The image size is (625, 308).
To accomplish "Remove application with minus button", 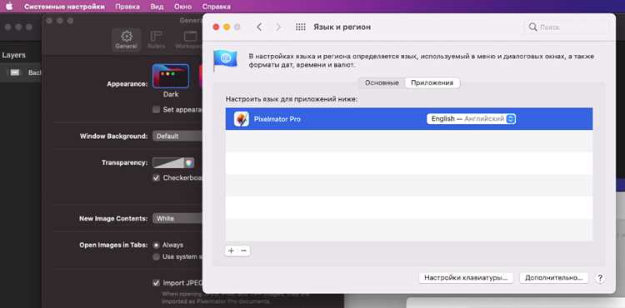I will coord(244,251).
